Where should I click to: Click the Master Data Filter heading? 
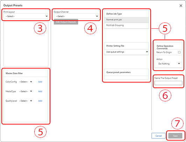click(14, 73)
